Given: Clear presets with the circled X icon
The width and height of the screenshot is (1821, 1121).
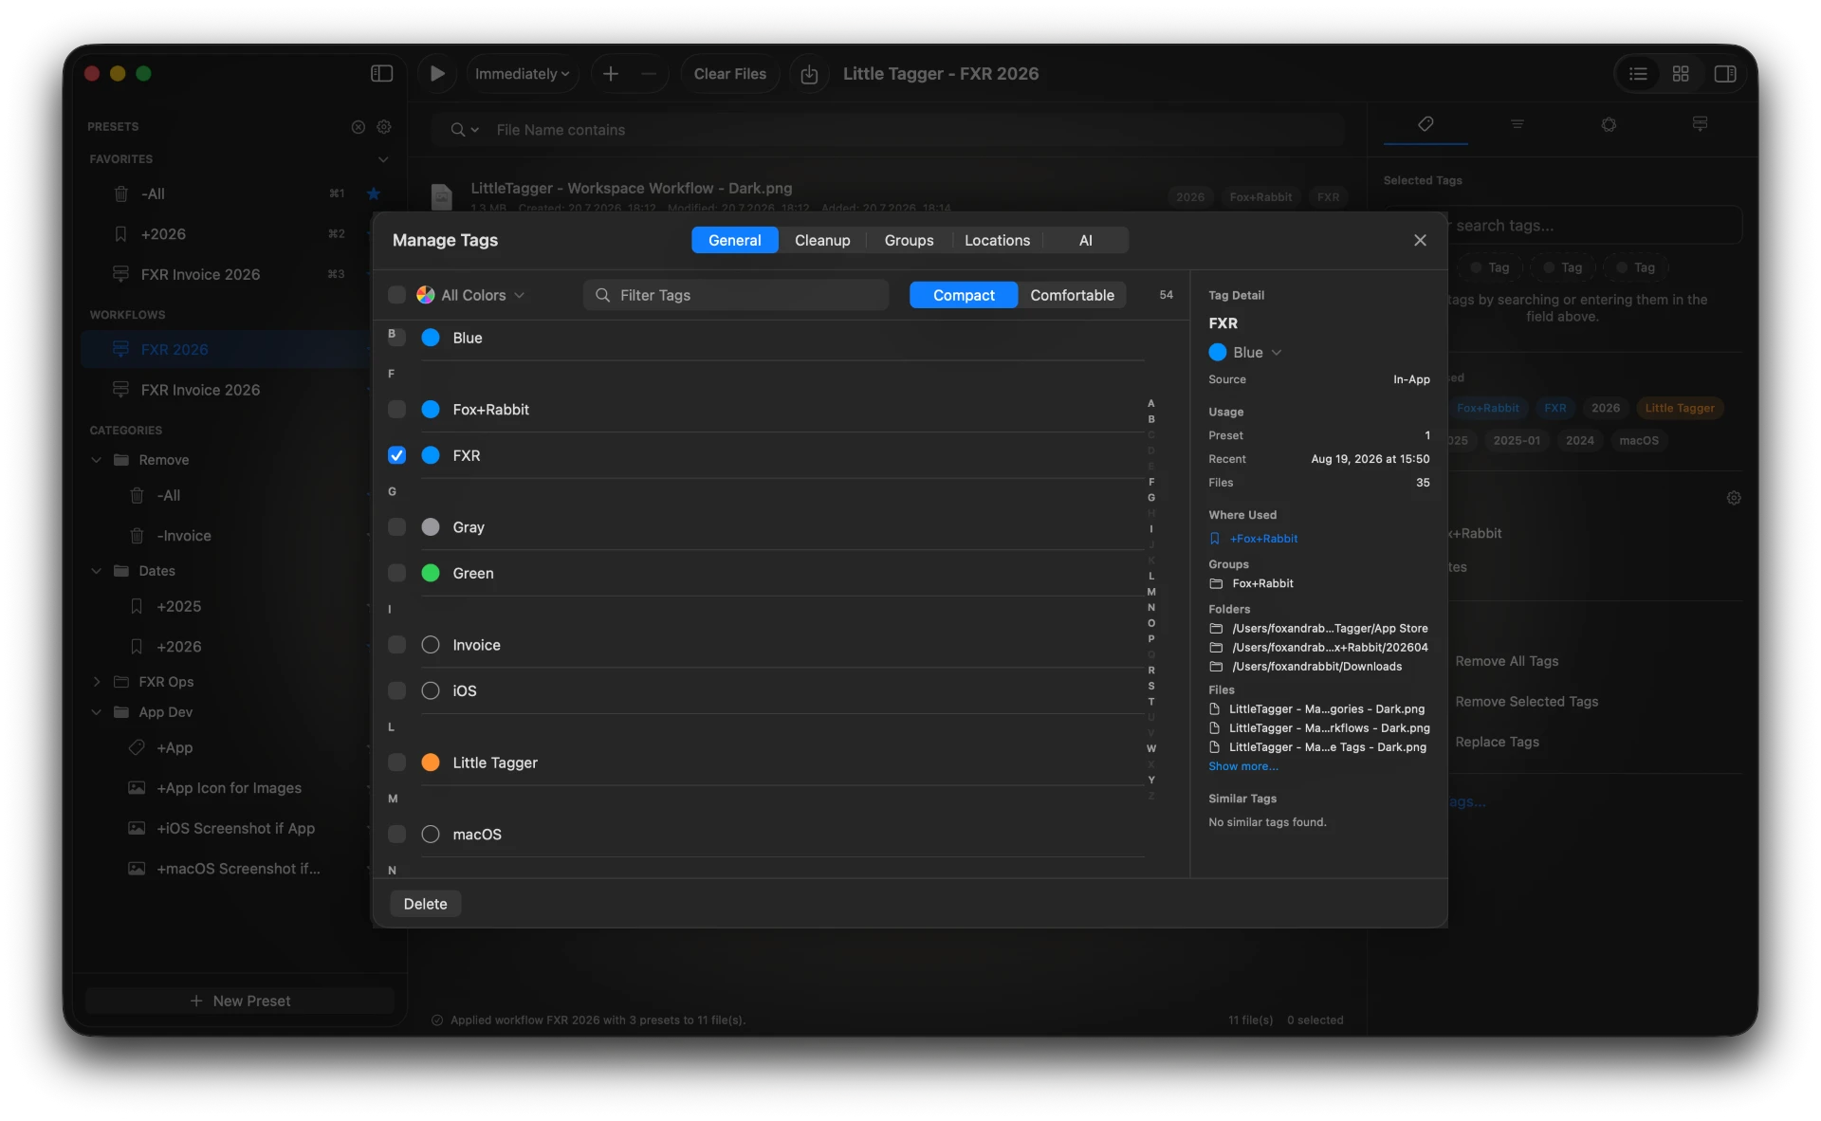Looking at the screenshot, I should [x=359, y=126].
